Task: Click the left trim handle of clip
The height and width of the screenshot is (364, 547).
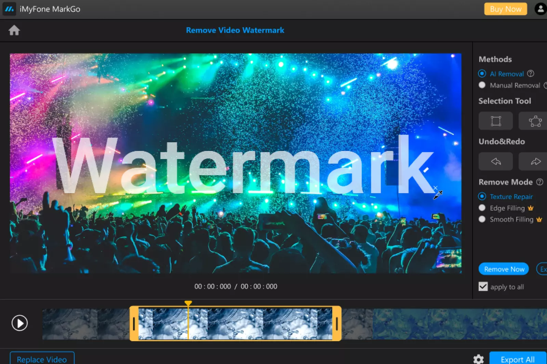Action: click(x=134, y=323)
